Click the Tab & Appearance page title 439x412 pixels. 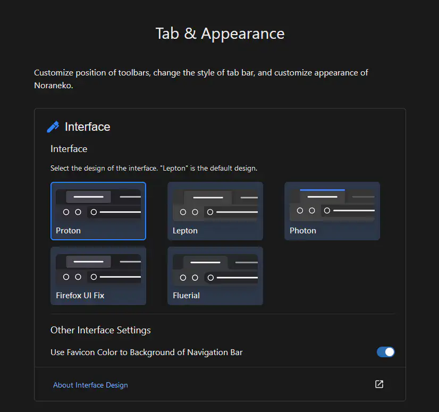click(x=219, y=33)
